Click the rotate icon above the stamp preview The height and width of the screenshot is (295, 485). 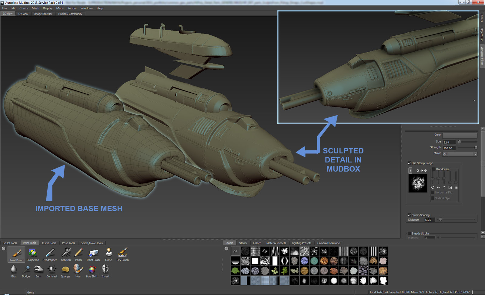418,171
